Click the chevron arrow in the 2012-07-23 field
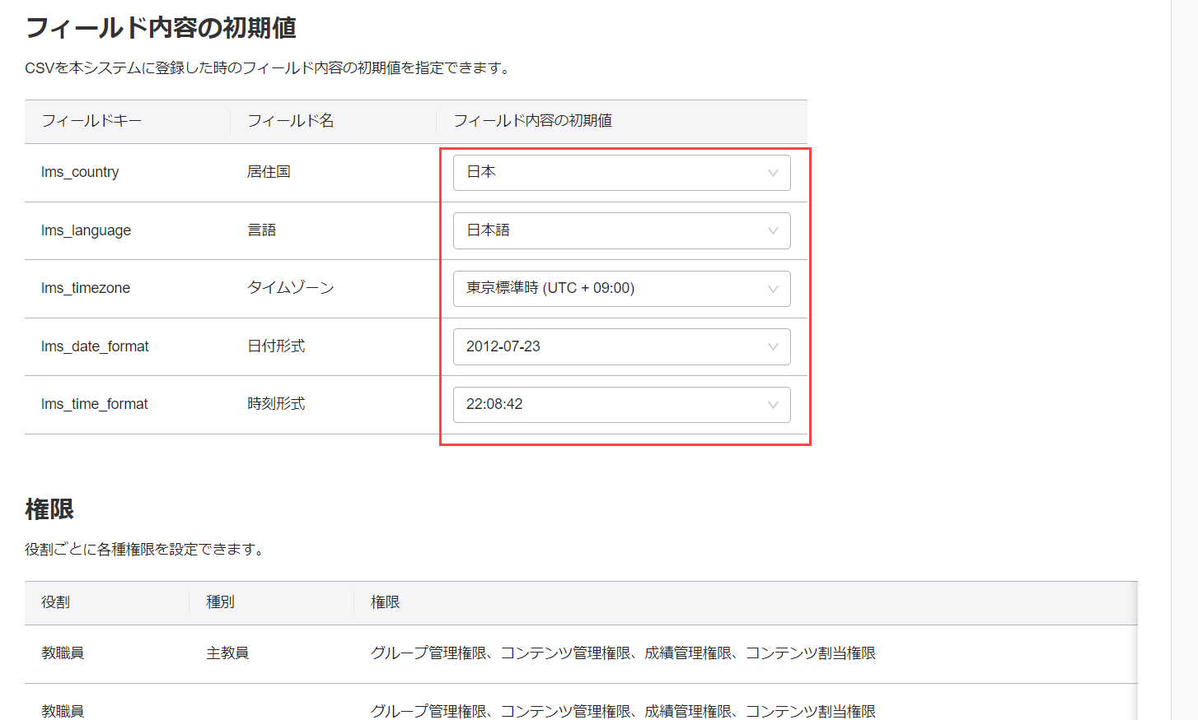 773,346
